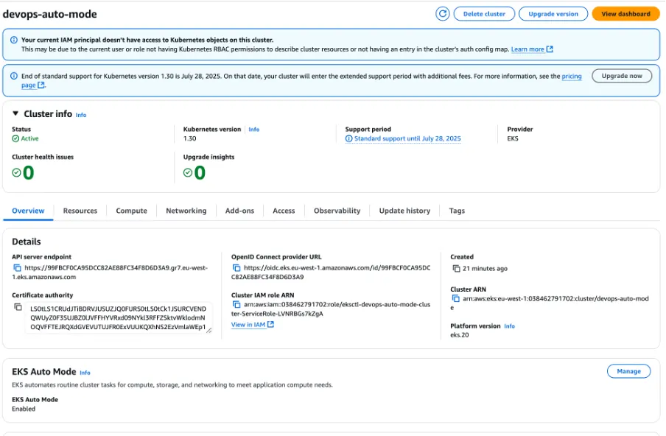Click the devops-auto-mode cluster title
The image size is (666, 436).
(x=49, y=14)
